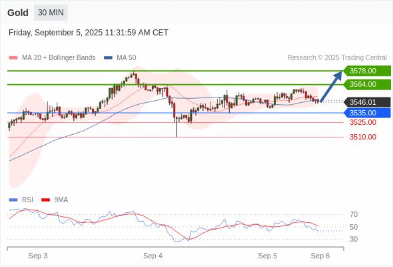Select the 3564.00 resistance price tag
The width and height of the screenshot is (393, 267).
pyautogui.click(x=367, y=84)
